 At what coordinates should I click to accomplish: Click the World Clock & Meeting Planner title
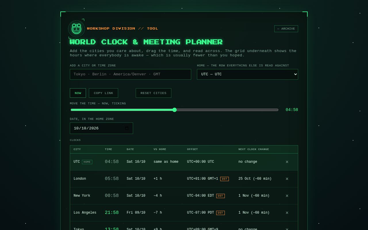[x=146, y=42]
